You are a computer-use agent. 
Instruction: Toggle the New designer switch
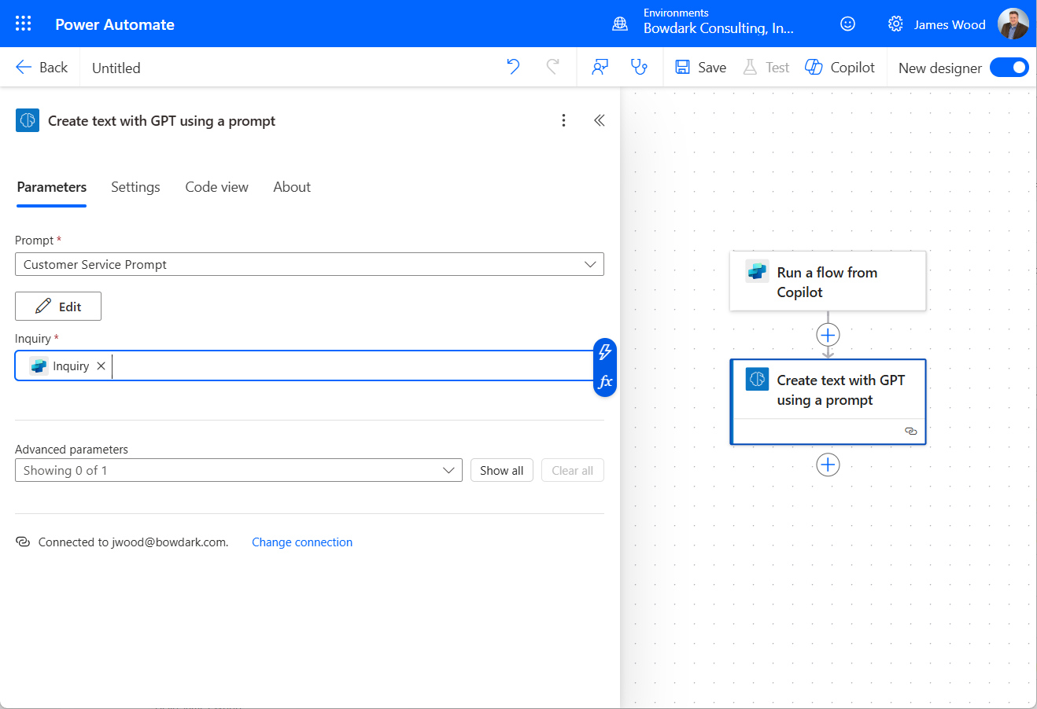(1009, 68)
